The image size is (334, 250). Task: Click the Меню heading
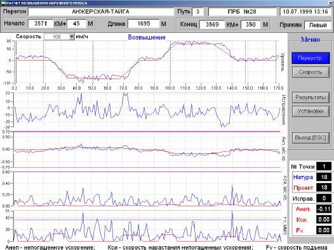pos(311,39)
